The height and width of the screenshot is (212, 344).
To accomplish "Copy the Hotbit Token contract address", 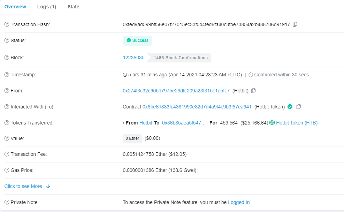I will 299,107.
